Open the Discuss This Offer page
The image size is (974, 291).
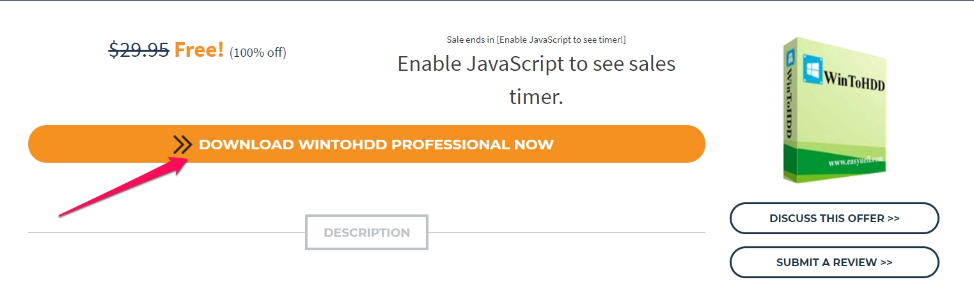point(834,218)
